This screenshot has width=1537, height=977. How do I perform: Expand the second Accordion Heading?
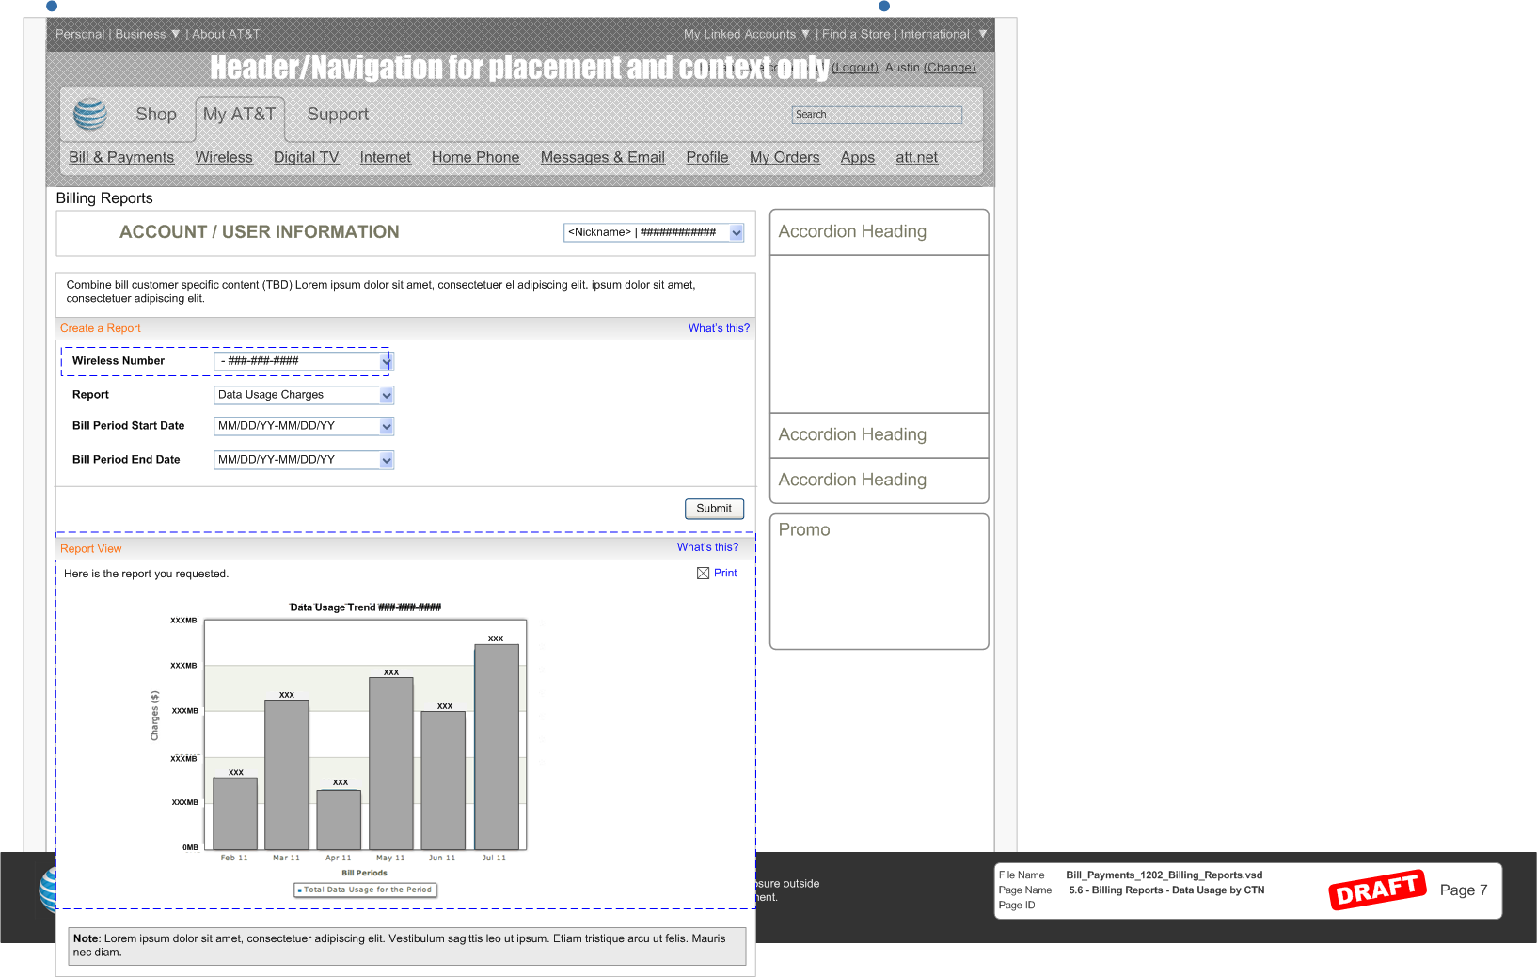point(879,434)
